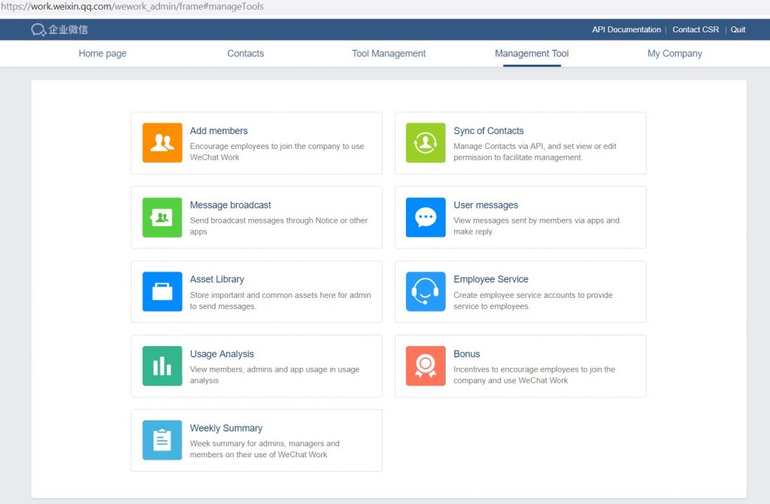
Task: Click the WeChat Work logo in header
Action: (59, 29)
